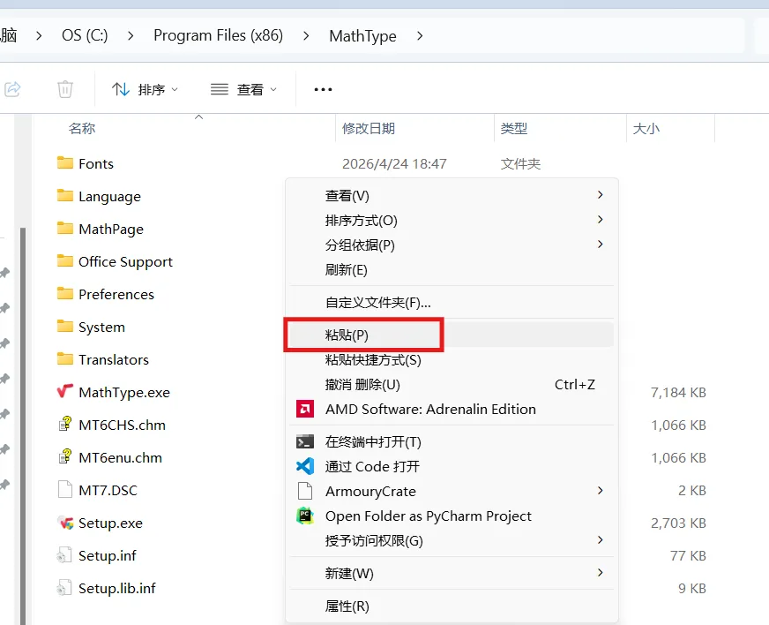Select the Preferences folder icon
This screenshot has height=625, width=769.
pos(64,293)
